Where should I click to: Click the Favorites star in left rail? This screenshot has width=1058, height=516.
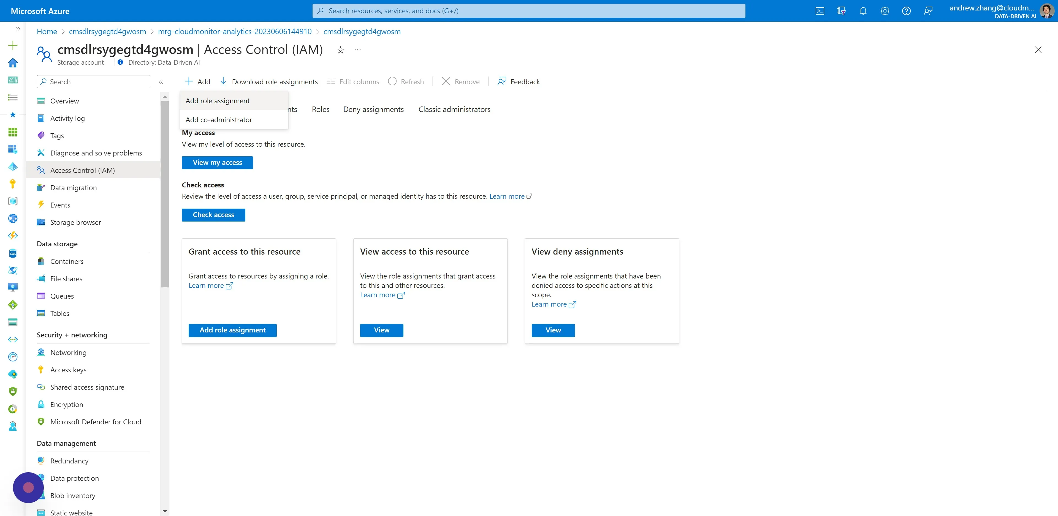click(x=13, y=114)
